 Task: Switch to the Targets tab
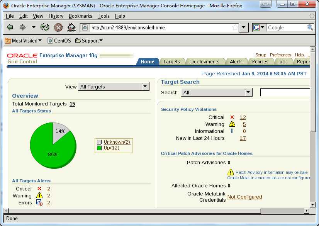click(x=171, y=62)
